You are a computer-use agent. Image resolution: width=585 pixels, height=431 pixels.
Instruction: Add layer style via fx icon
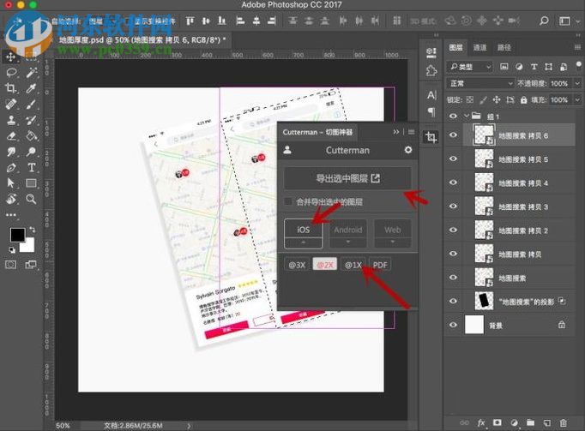pyautogui.click(x=481, y=422)
